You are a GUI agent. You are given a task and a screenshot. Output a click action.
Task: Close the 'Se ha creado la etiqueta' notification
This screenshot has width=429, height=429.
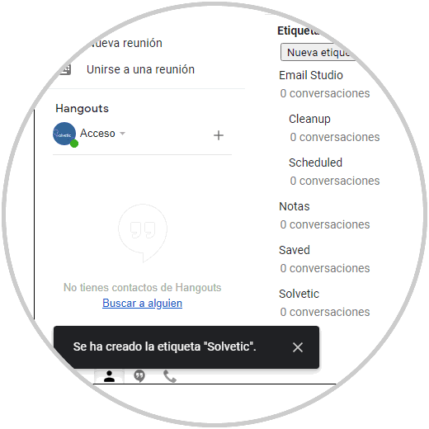[298, 347]
